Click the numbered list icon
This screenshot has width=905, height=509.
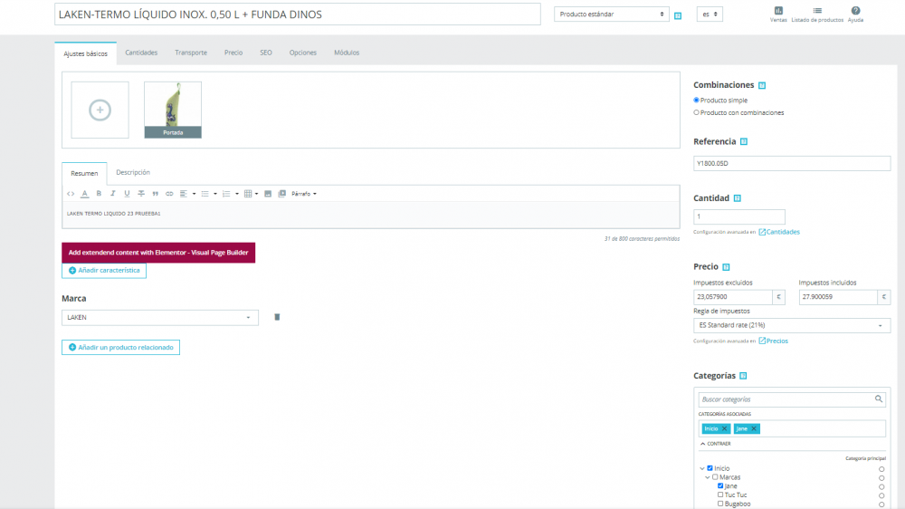tap(226, 194)
